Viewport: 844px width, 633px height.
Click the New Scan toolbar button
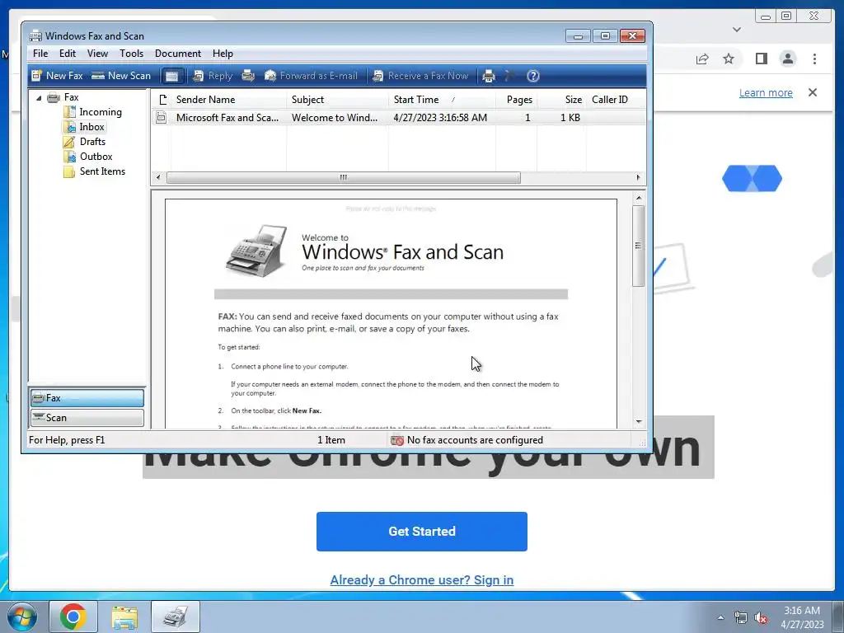[x=121, y=76]
